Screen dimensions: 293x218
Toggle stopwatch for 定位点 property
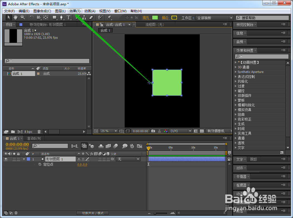point(40,164)
